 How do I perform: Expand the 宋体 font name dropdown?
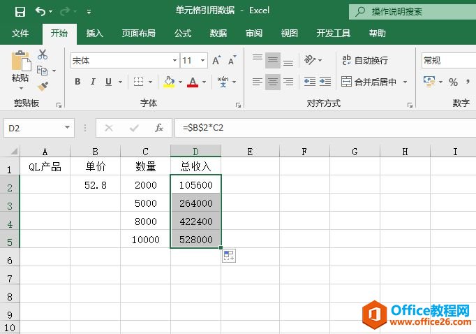click(x=174, y=61)
